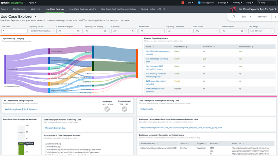
Task: Click the Microsoft Sysmon data link
Action: pyautogui.click(x=55, y=128)
